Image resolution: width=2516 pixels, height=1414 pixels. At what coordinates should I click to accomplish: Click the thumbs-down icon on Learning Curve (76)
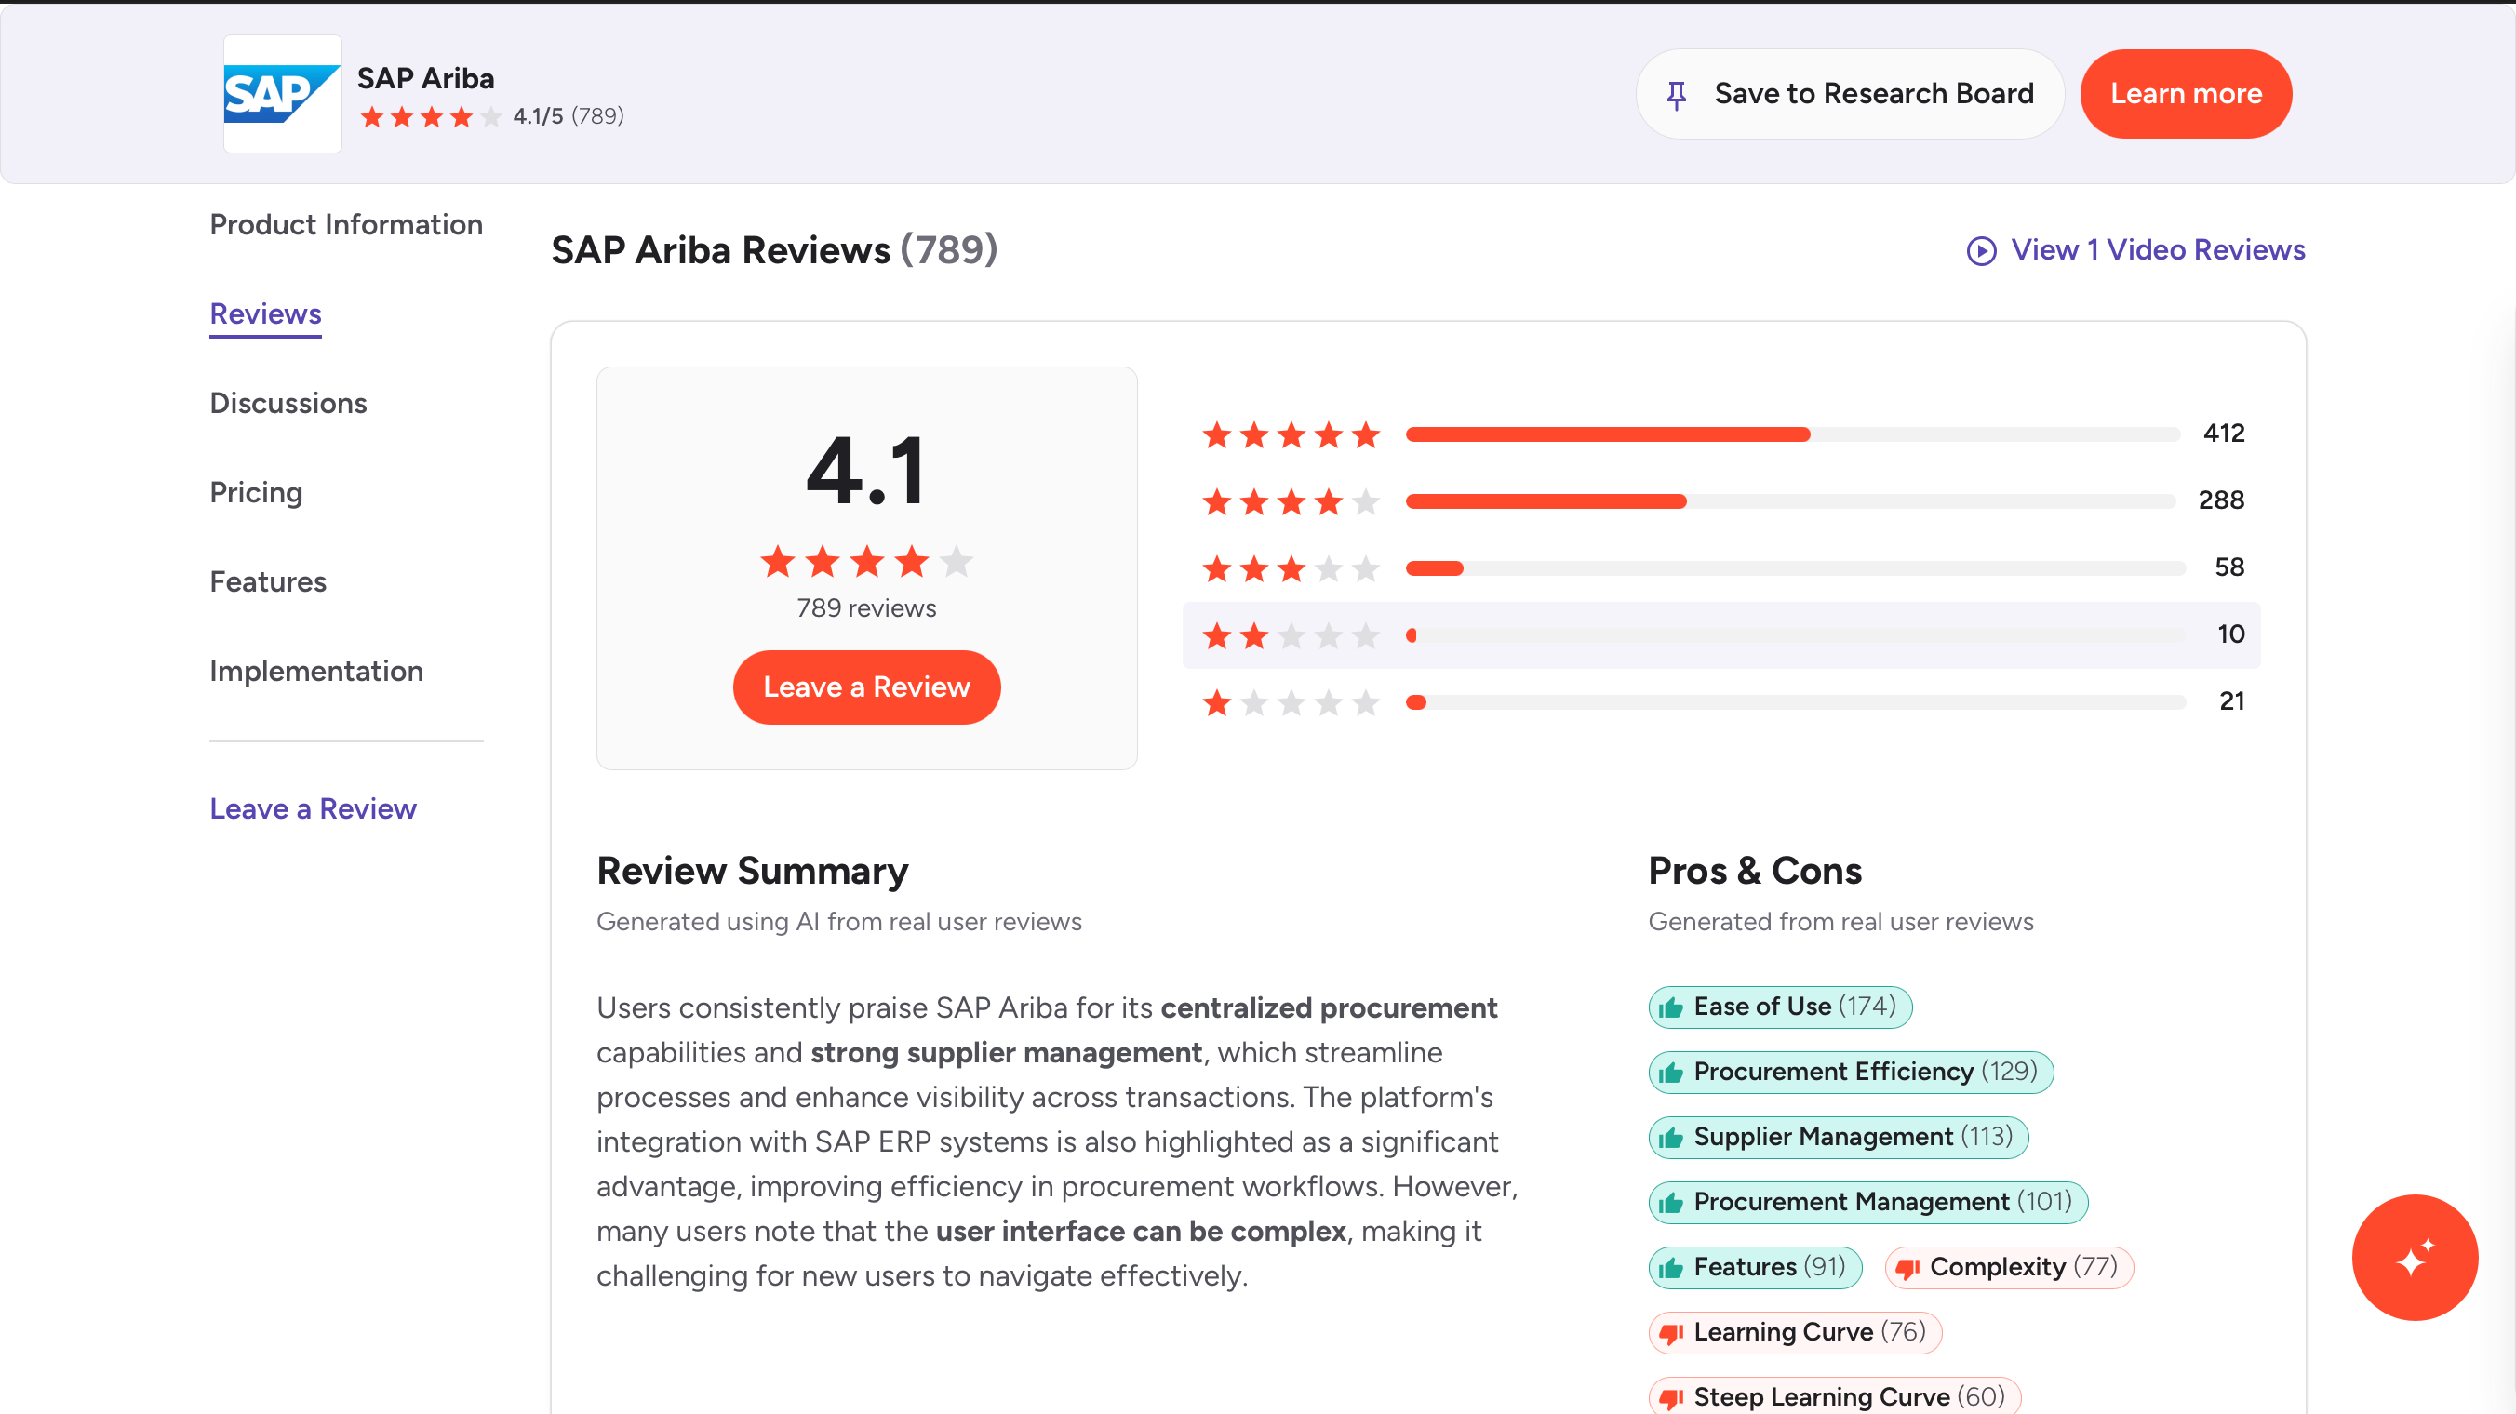coord(1670,1334)
